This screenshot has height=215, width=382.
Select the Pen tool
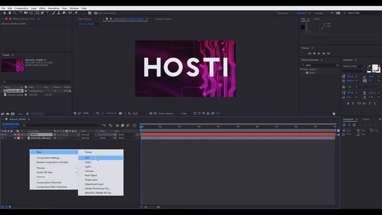point(42,13)
